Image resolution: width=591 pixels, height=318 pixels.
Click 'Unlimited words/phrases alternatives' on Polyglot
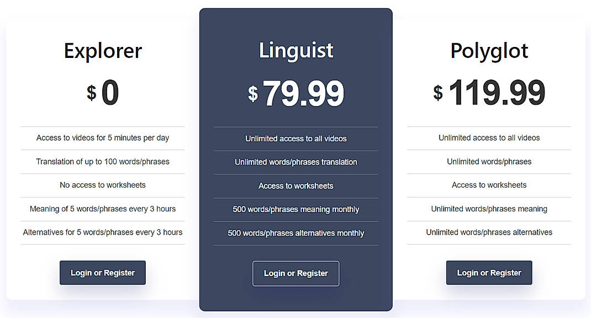(489, 232)
